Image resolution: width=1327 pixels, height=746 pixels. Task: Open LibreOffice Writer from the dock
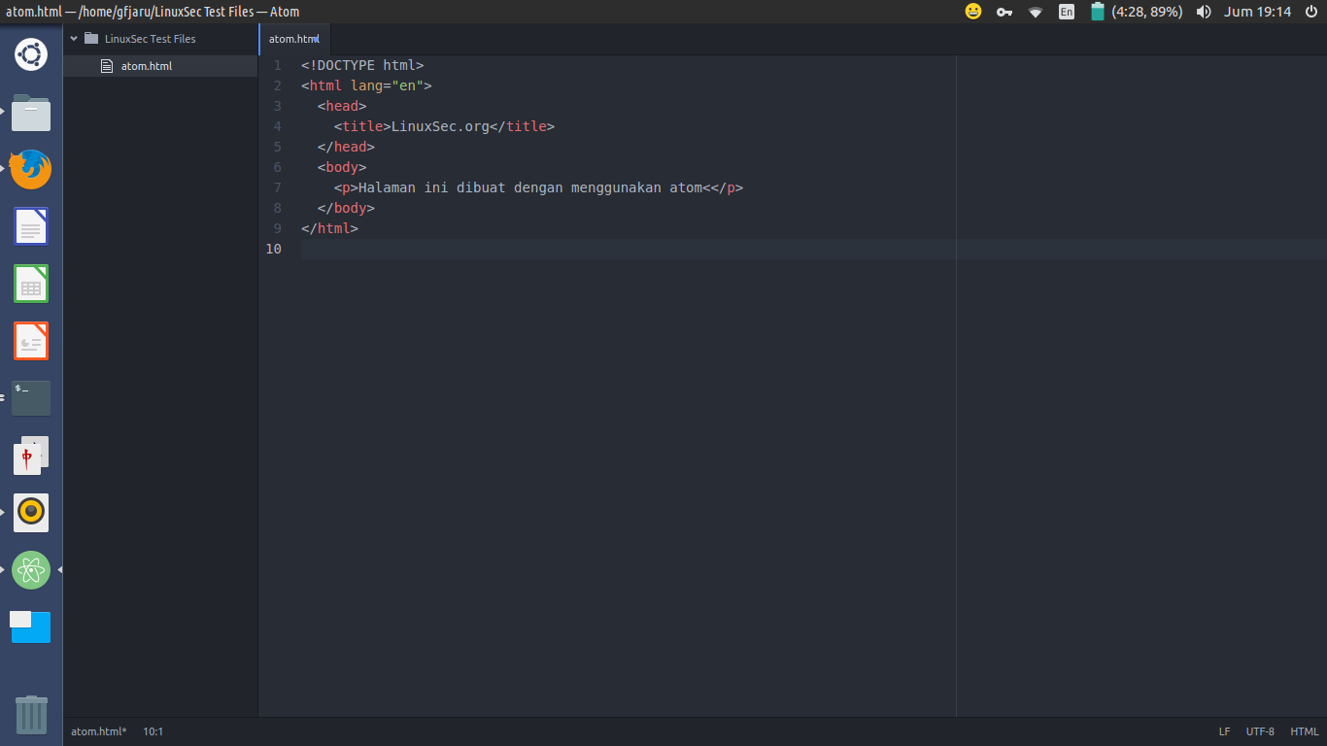[31, 226]
